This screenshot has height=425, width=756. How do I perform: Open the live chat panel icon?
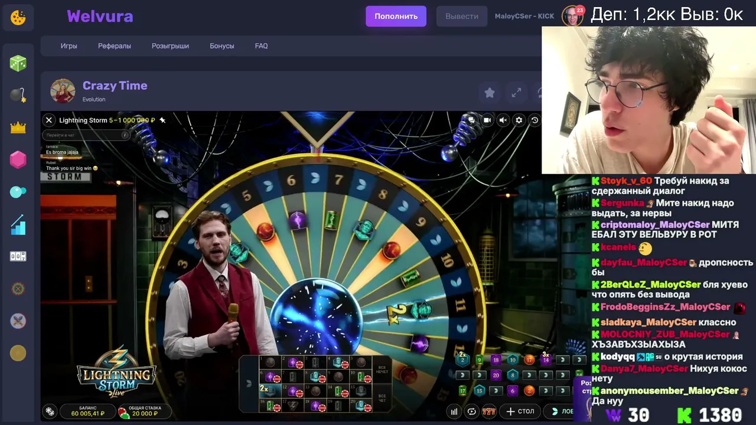click(471, 120)
